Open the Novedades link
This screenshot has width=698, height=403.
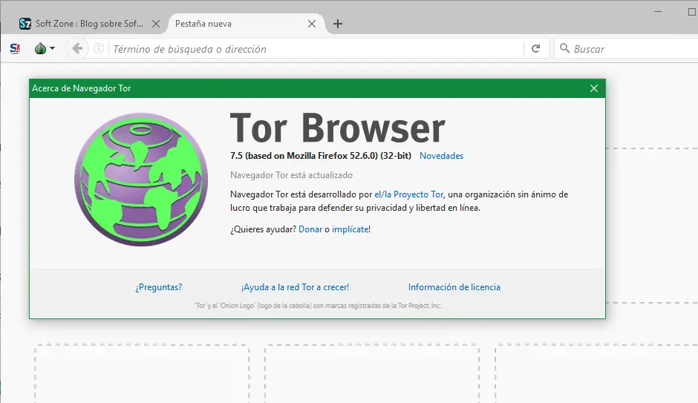coord(441,156)
